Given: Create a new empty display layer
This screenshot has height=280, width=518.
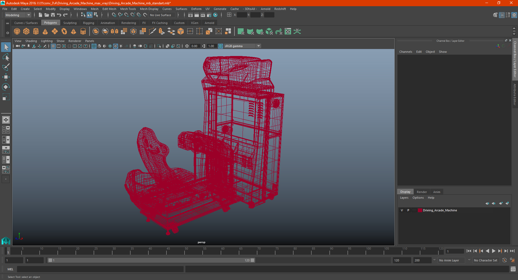Looking at the screenshot, I should (501, 203).
